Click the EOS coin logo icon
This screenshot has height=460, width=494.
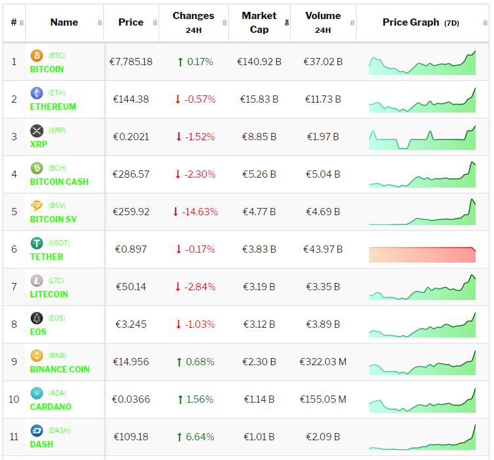tap(37, 319)
